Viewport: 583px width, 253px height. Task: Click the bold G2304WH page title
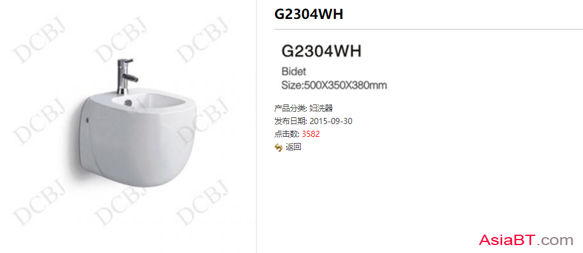pyautogui.click(x=309, y=14)
